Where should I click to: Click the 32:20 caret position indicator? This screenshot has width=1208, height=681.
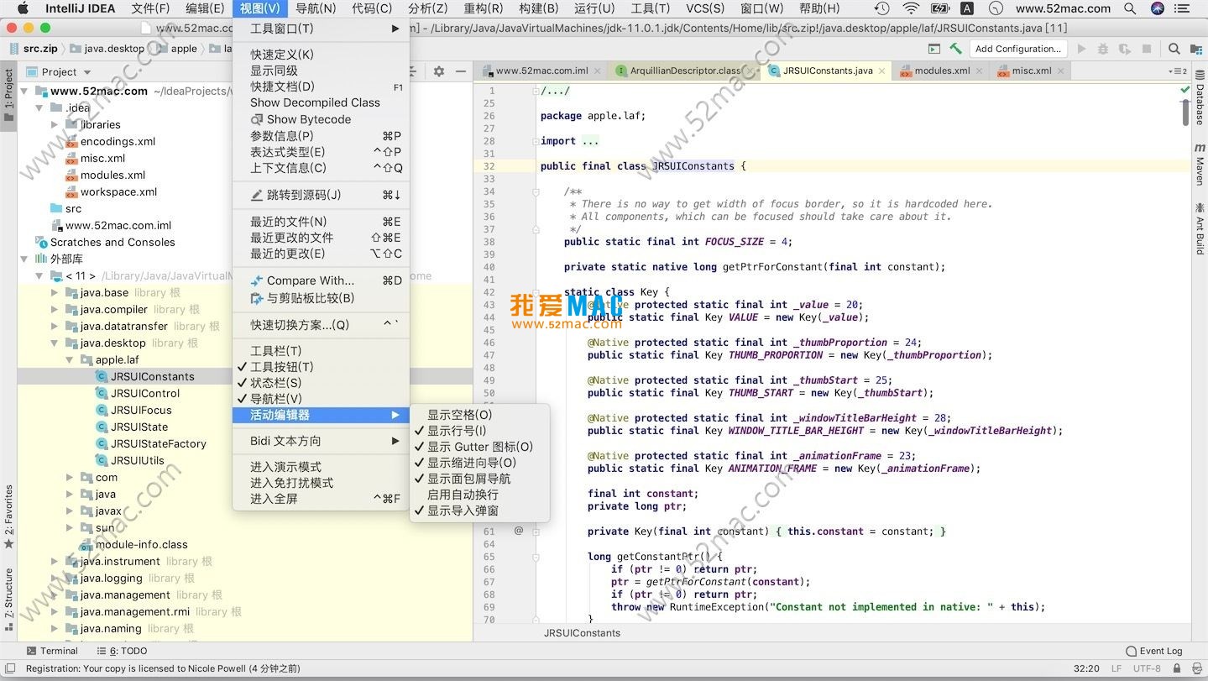1086,668
